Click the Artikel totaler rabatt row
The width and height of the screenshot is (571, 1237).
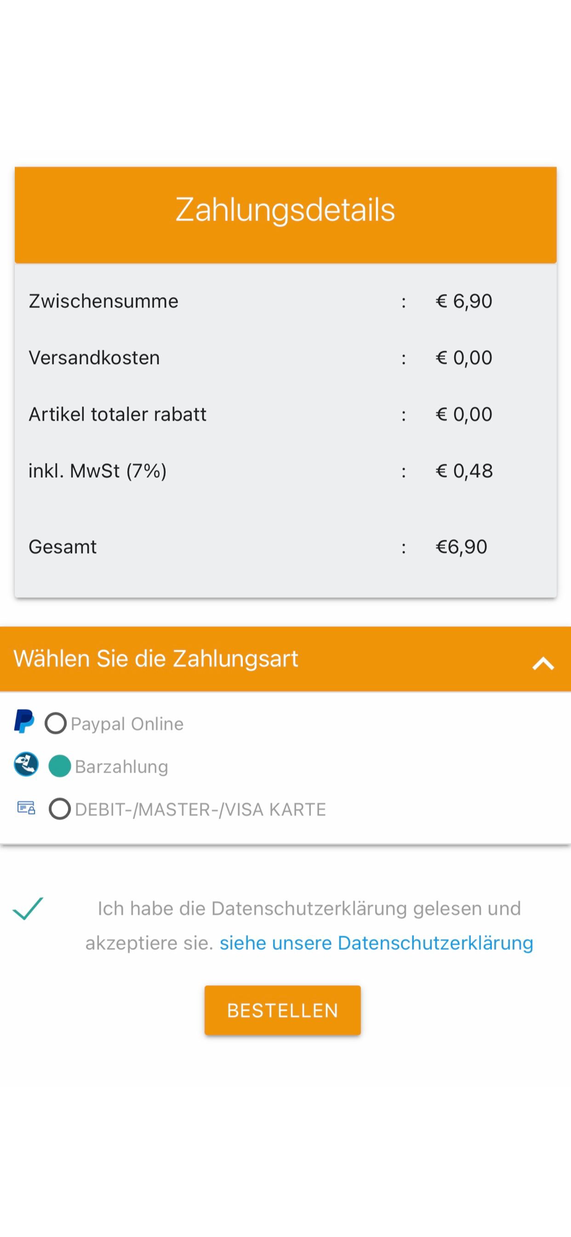click(x=285, y=414)
